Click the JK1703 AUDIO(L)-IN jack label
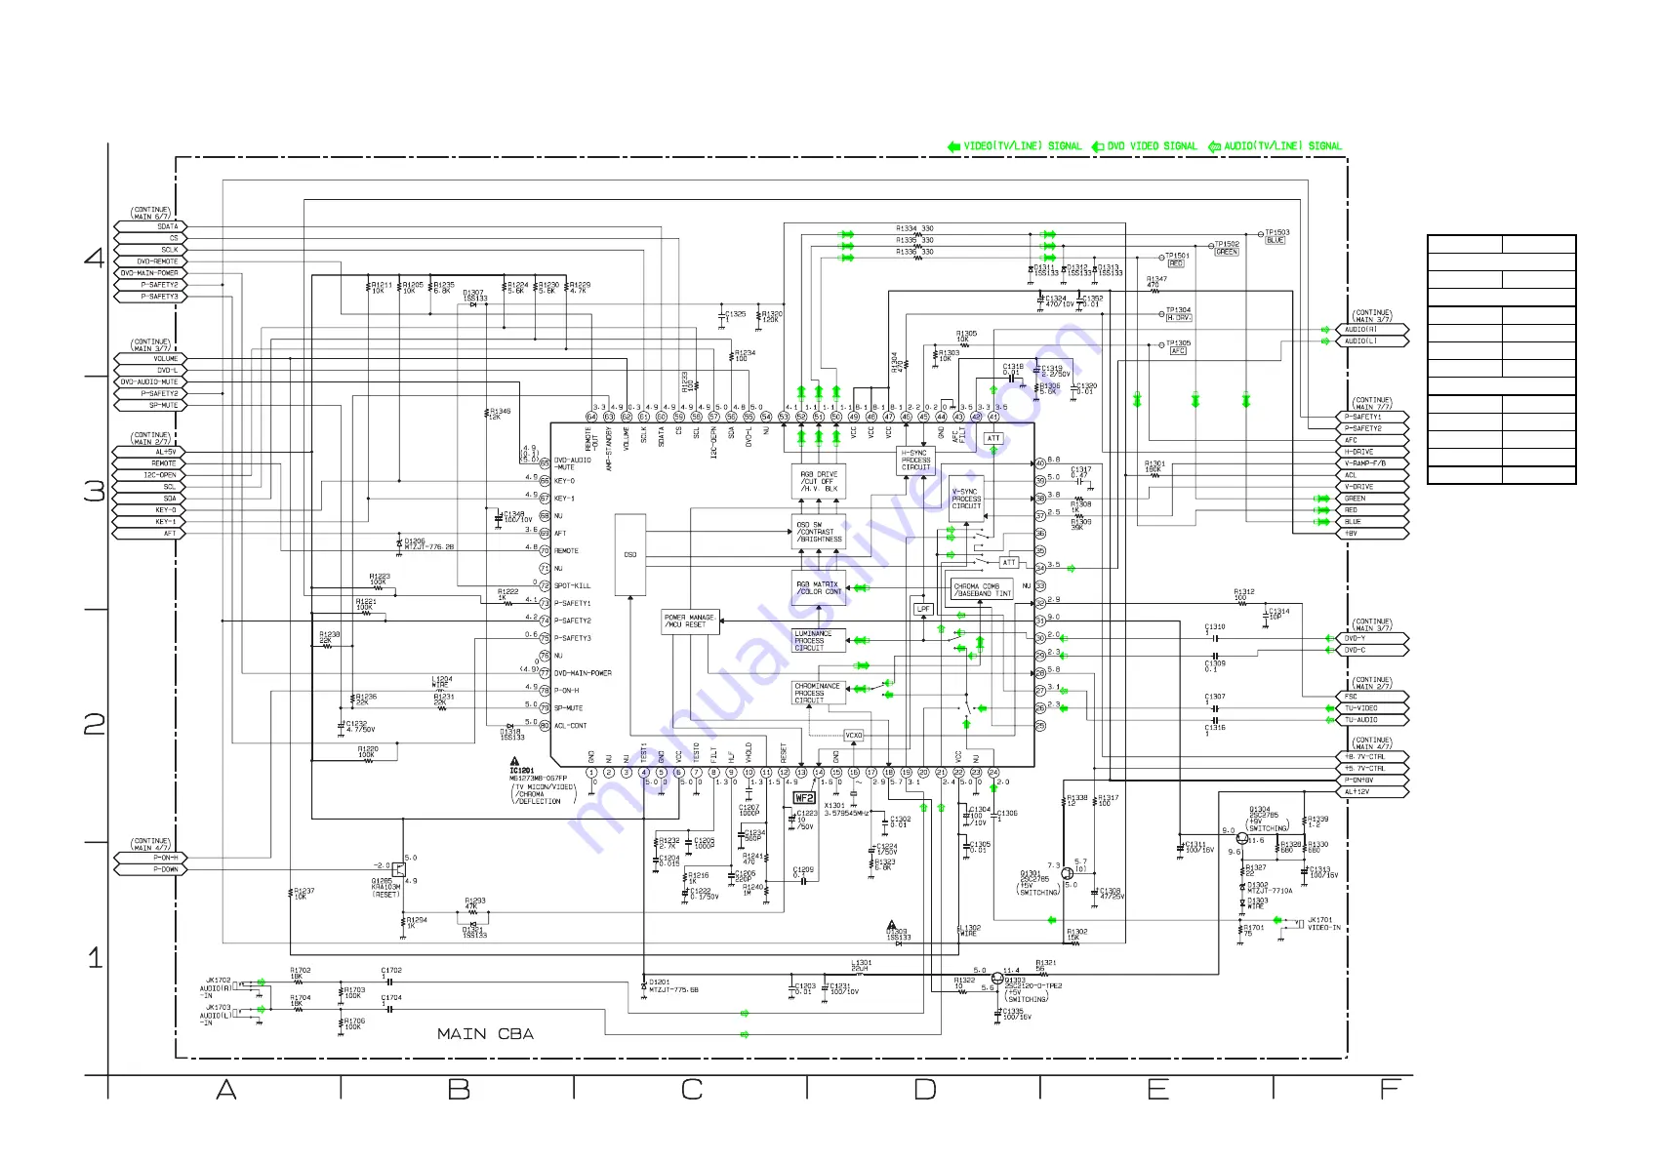The image size is (1660, 1162). [x=218, y=1015]
